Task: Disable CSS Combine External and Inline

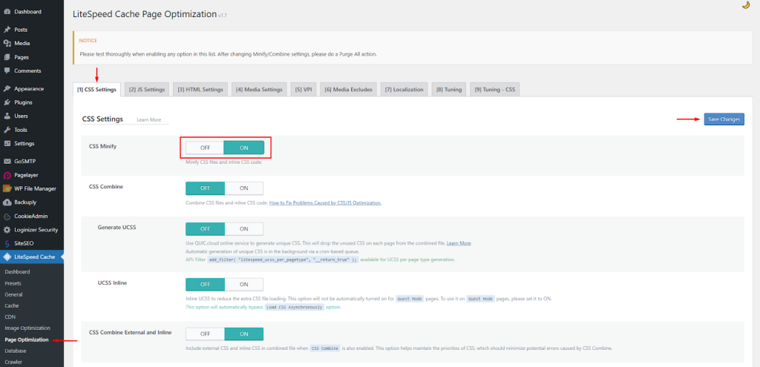Action: pos(205,334)
